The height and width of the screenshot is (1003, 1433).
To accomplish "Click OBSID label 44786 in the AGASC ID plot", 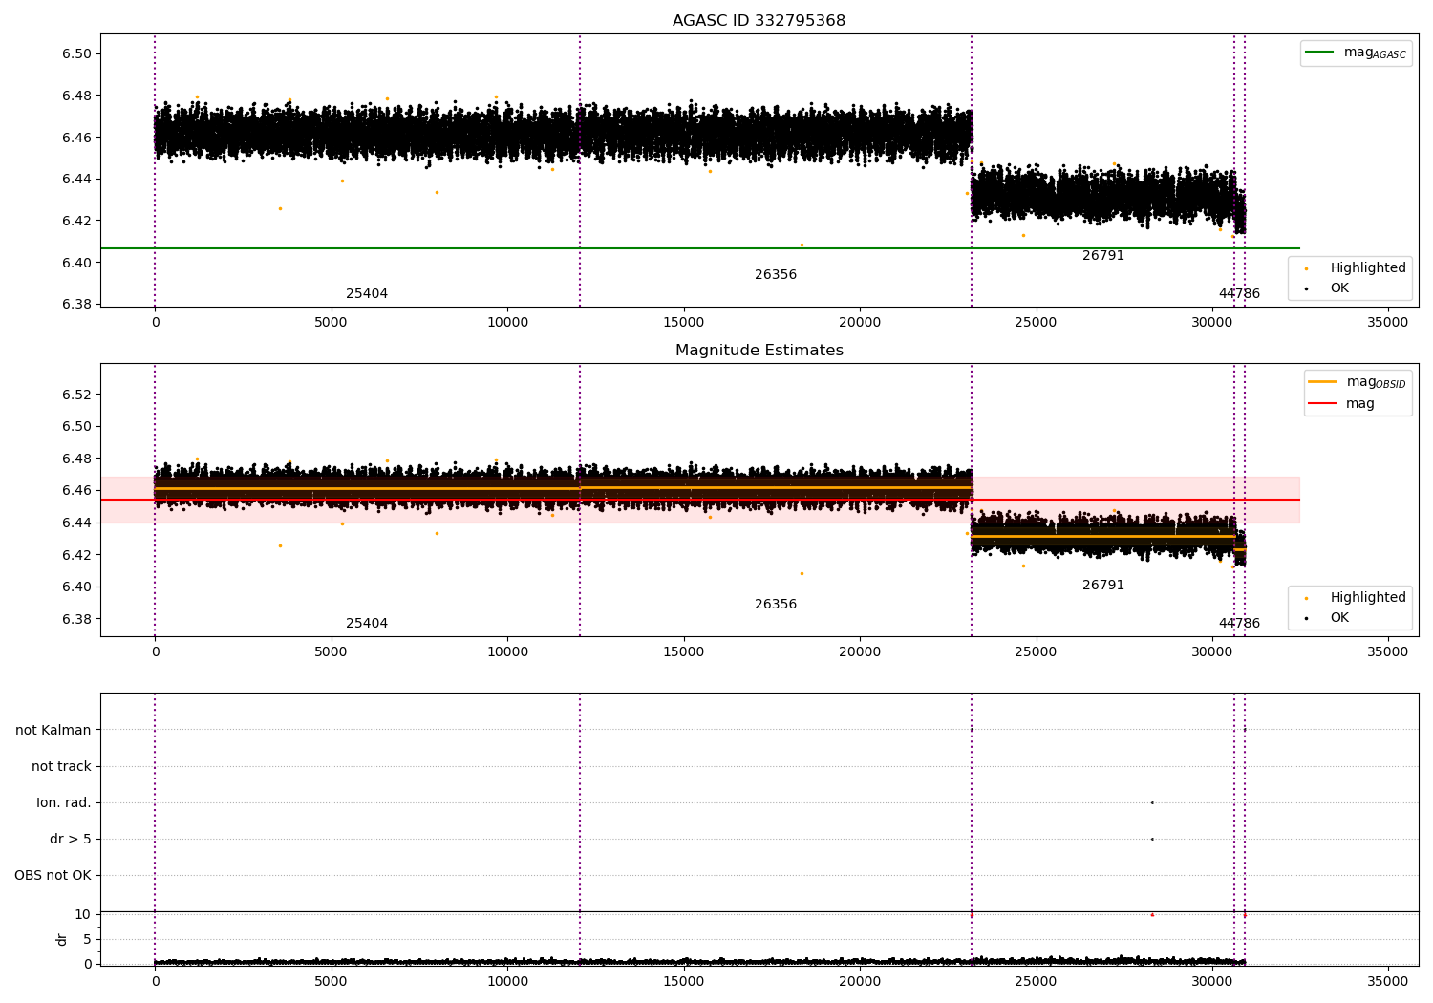I will click(1239, 294).
